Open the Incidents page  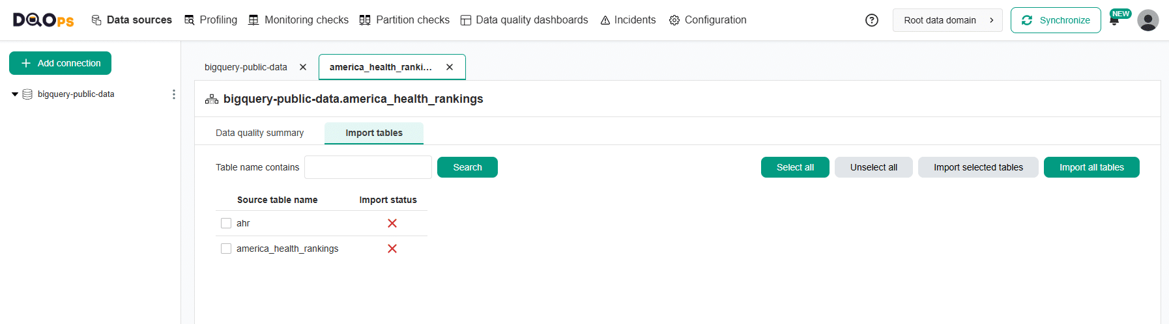(628, 20)
